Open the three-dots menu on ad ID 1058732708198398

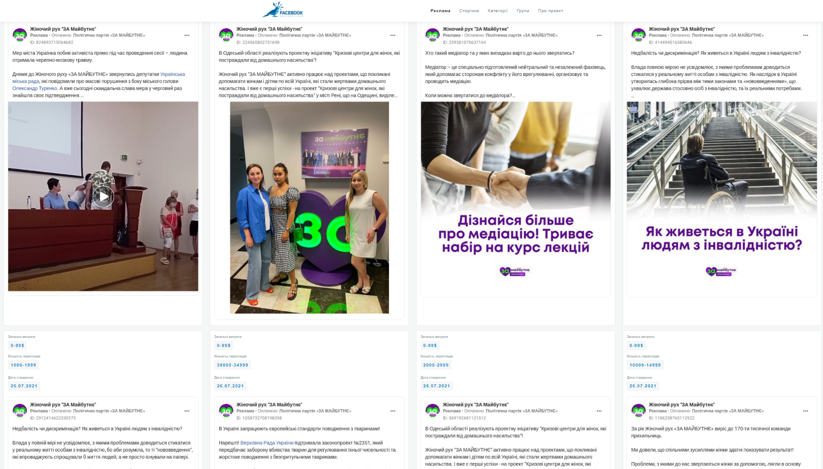tap(393, 411)
